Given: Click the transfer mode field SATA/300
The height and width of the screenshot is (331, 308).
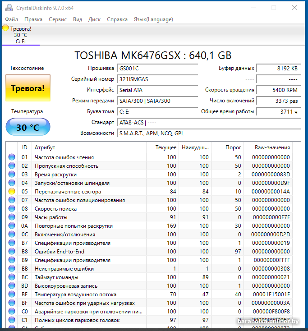Looking at the screenshot, I should [x=157, y=101].
